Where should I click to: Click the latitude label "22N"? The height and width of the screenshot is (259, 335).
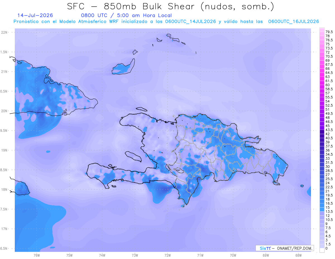[x=4, y=32]
